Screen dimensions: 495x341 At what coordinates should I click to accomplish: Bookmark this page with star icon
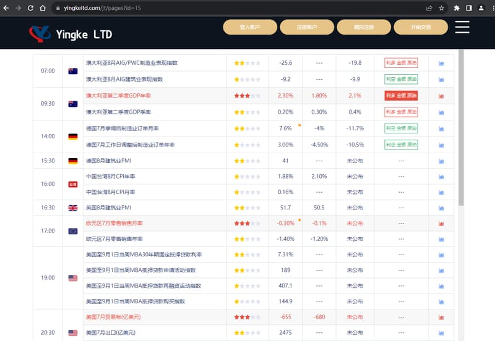[x=441, y=8]
